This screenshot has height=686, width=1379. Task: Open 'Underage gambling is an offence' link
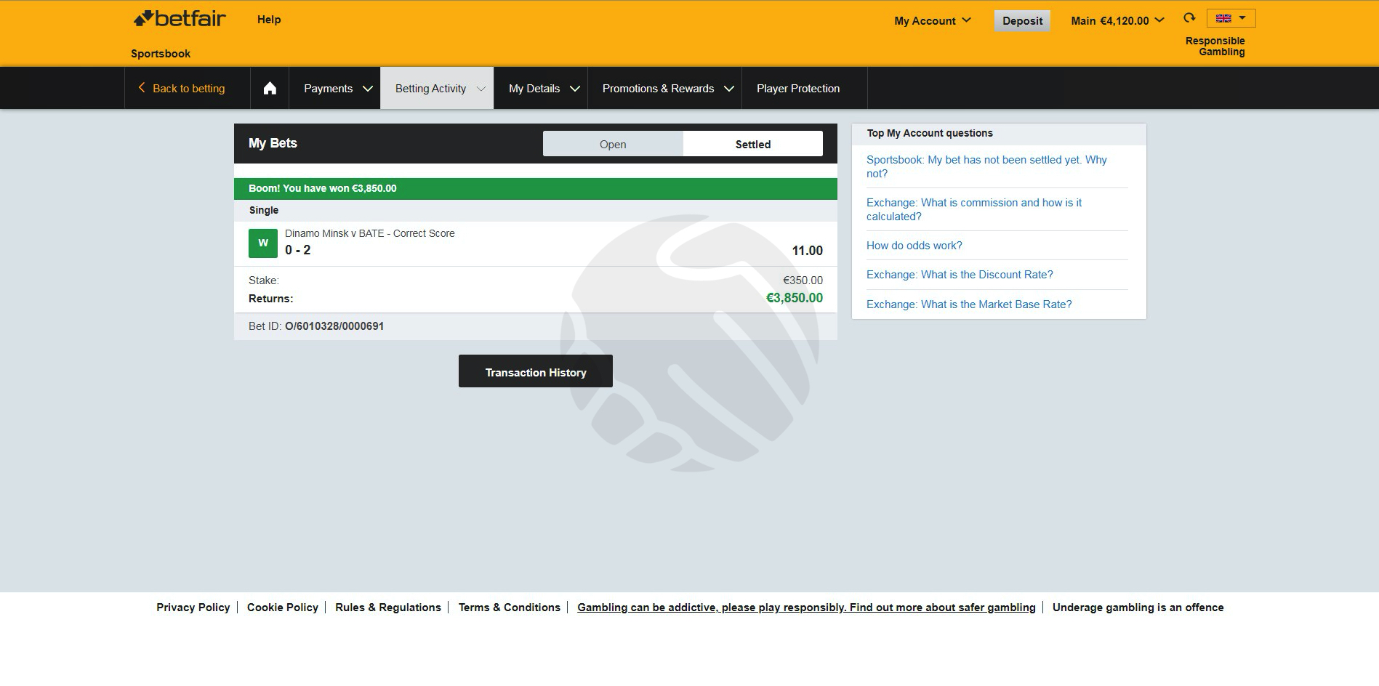(x=1138, y=608)
